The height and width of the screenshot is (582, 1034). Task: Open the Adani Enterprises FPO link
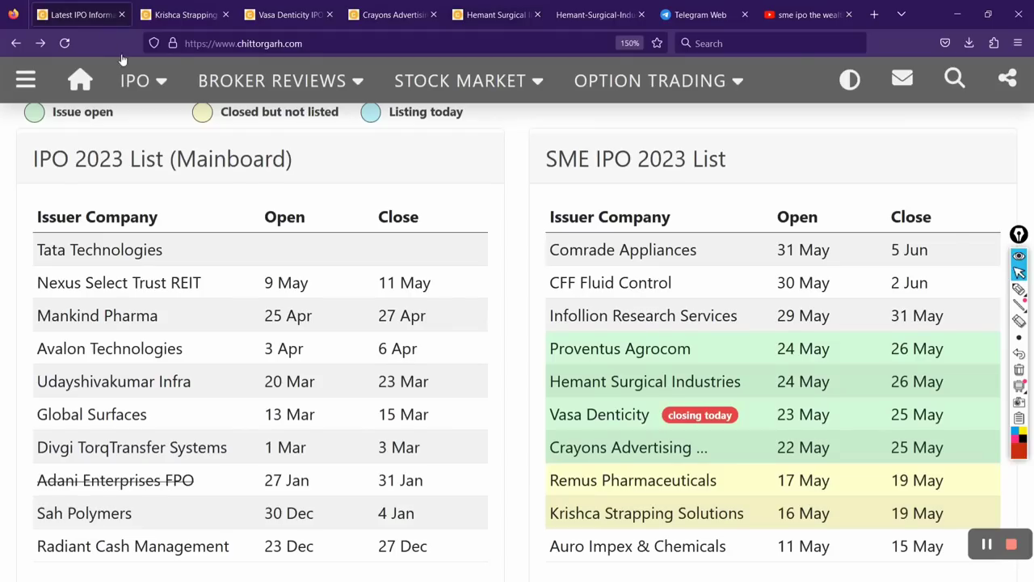[x=116, y=480]
